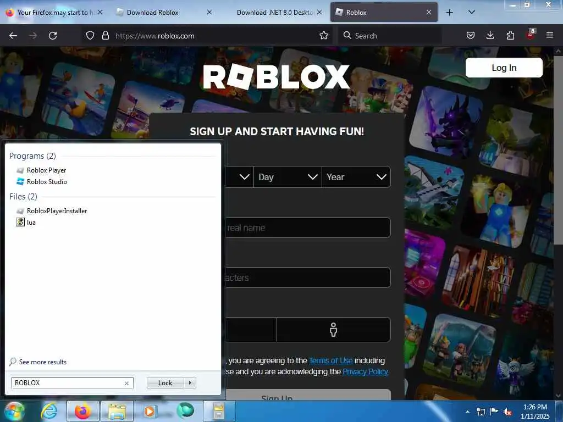Close the Download Roblox tab
Viewport: 563px width, 422px height.
click(209, 12)
